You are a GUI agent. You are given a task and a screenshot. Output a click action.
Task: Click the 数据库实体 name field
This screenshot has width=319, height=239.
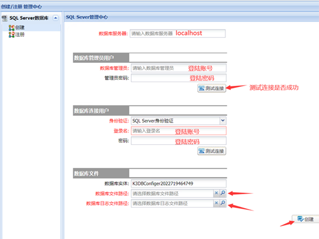179,183
